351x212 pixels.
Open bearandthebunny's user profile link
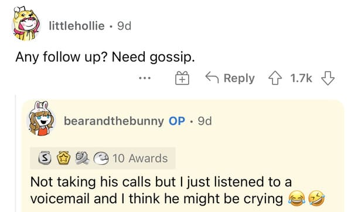[114, 121]
